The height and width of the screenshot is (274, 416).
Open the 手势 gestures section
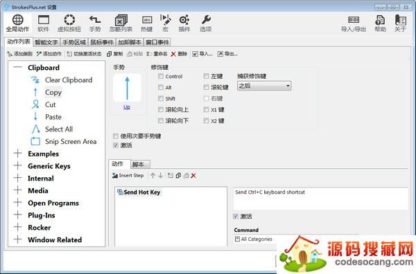95,24
